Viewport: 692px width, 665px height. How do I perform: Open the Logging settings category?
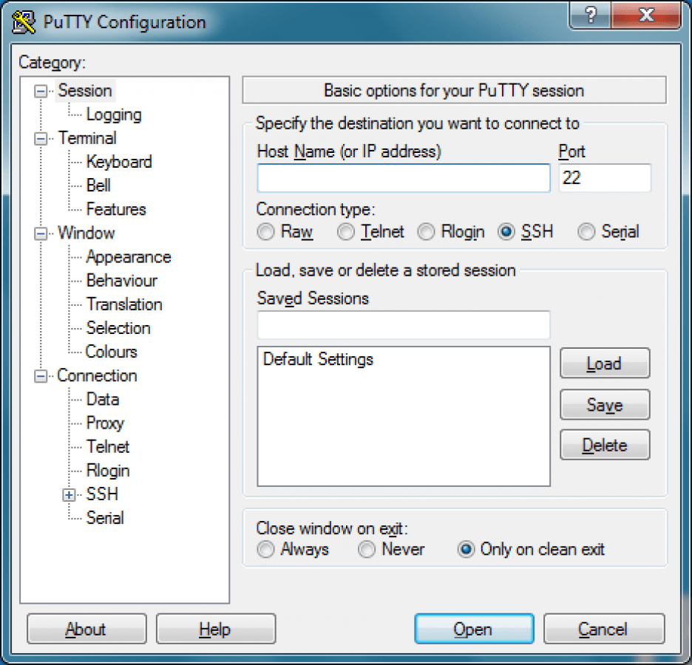[x=113, y=115]
